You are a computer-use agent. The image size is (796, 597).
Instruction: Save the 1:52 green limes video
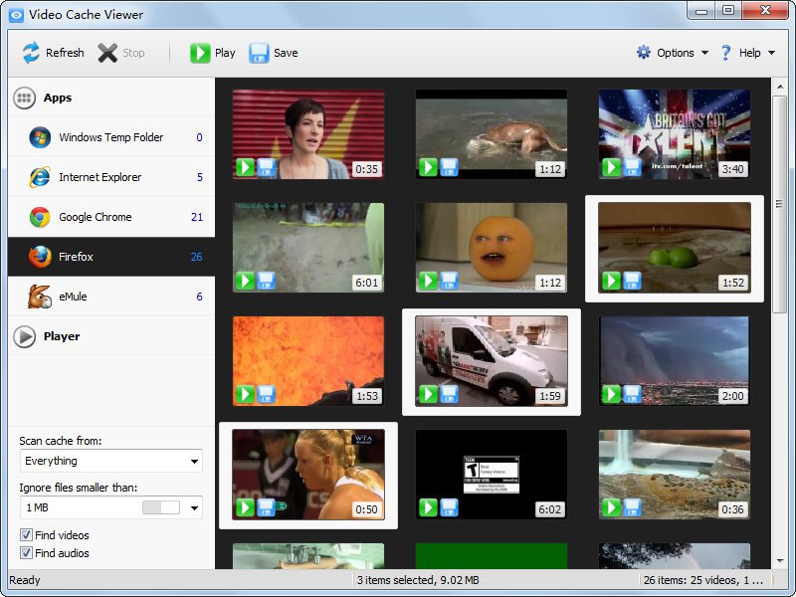633,281
